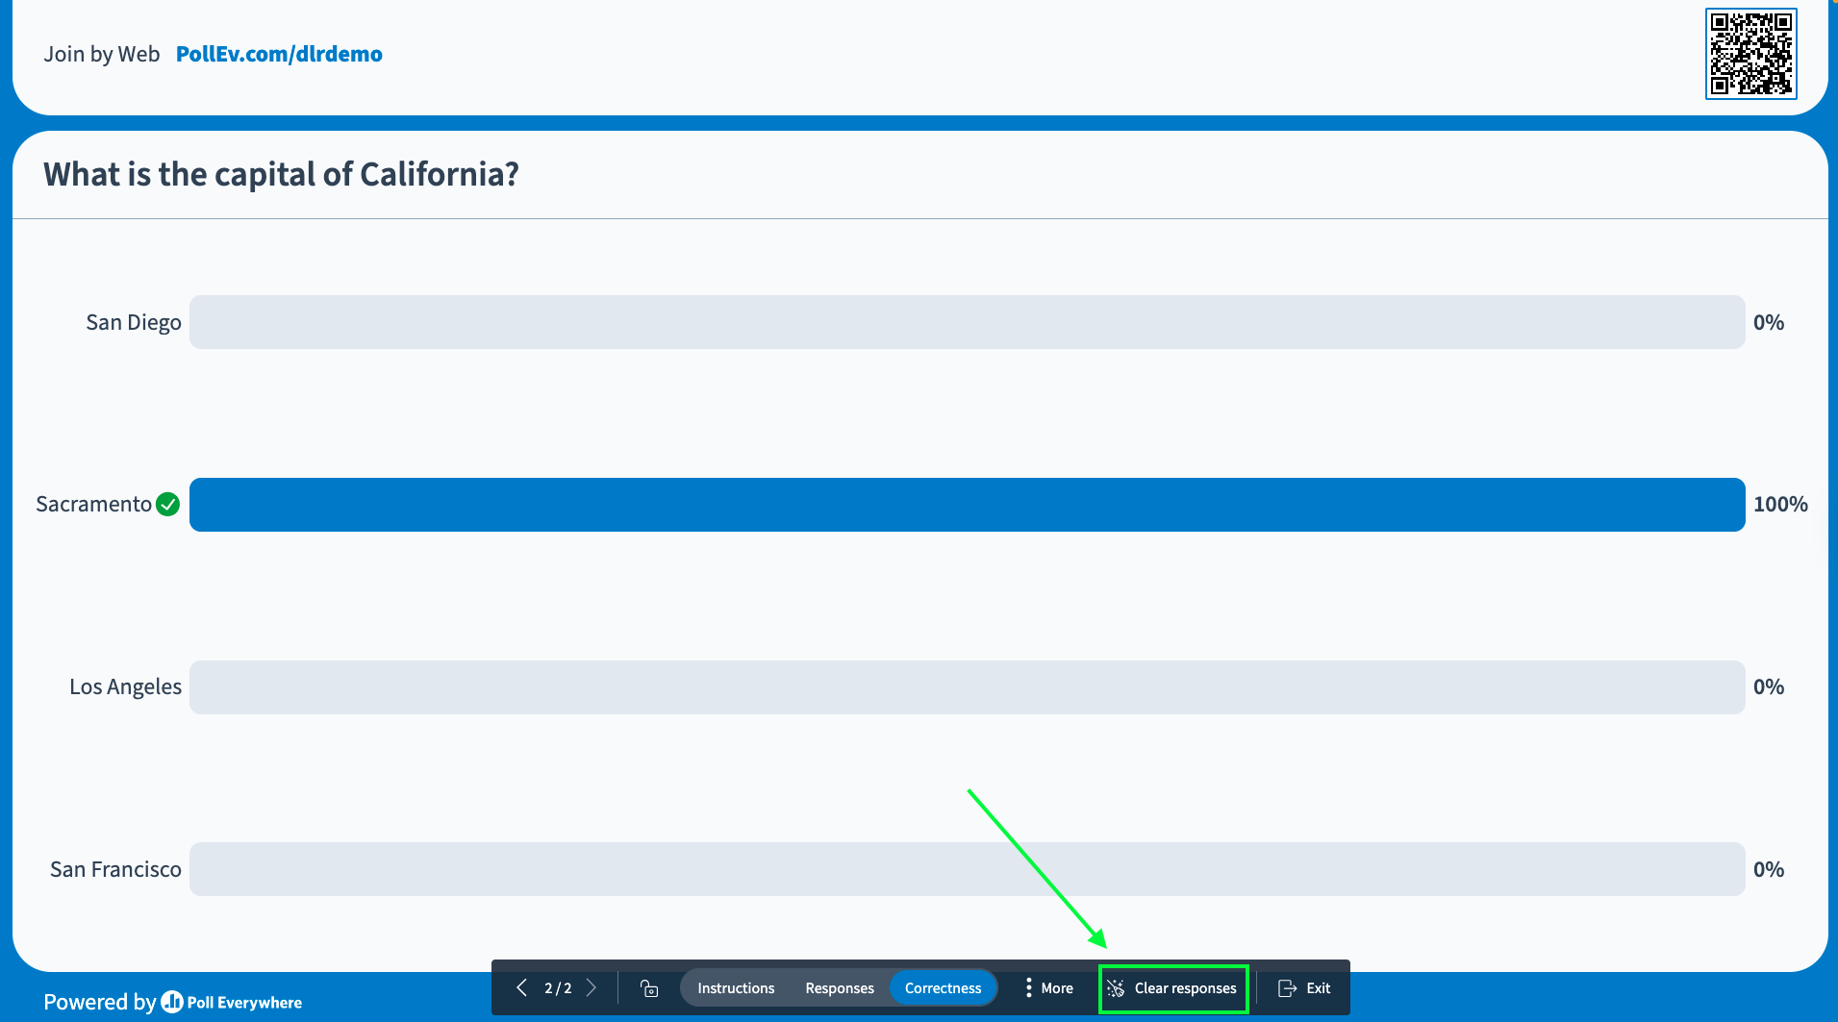Click the 0% value for San Francisco
The image size is (1838, 1022).
1769,869
